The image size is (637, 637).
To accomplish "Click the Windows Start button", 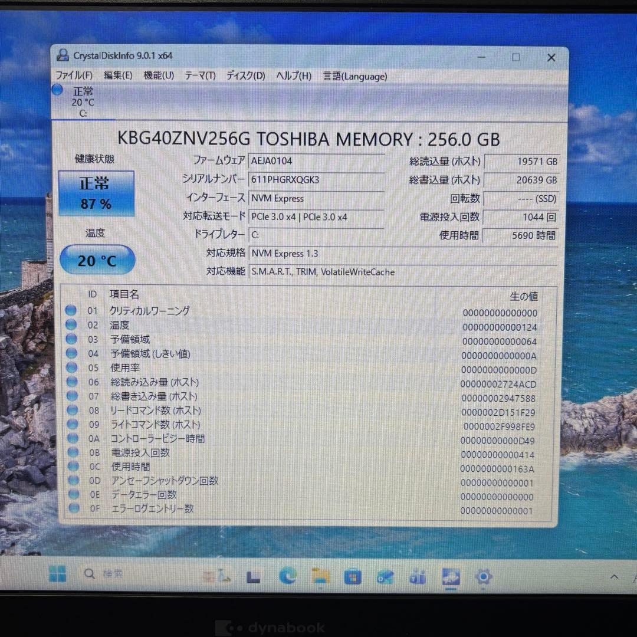I will (x=57, y=576).
